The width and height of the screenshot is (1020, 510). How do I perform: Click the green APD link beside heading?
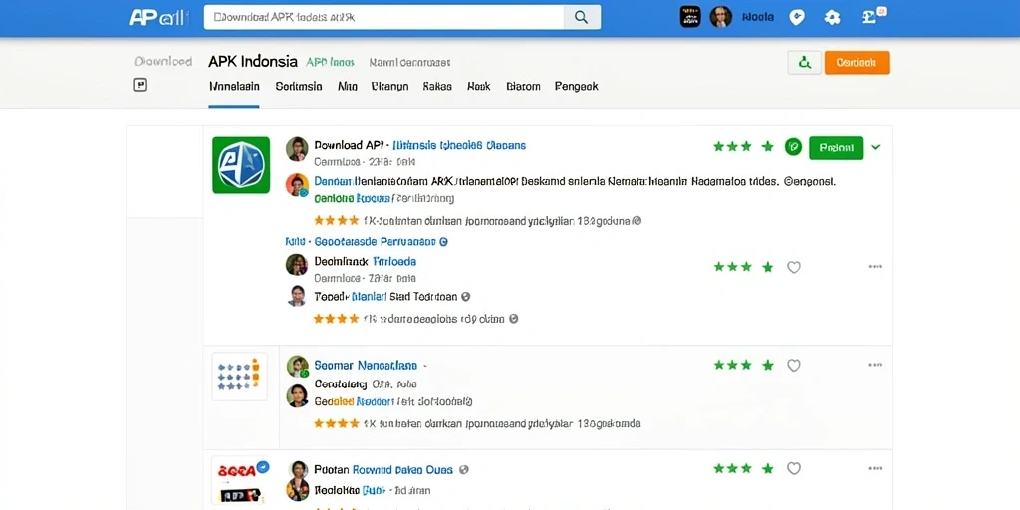tap(330, 63)
